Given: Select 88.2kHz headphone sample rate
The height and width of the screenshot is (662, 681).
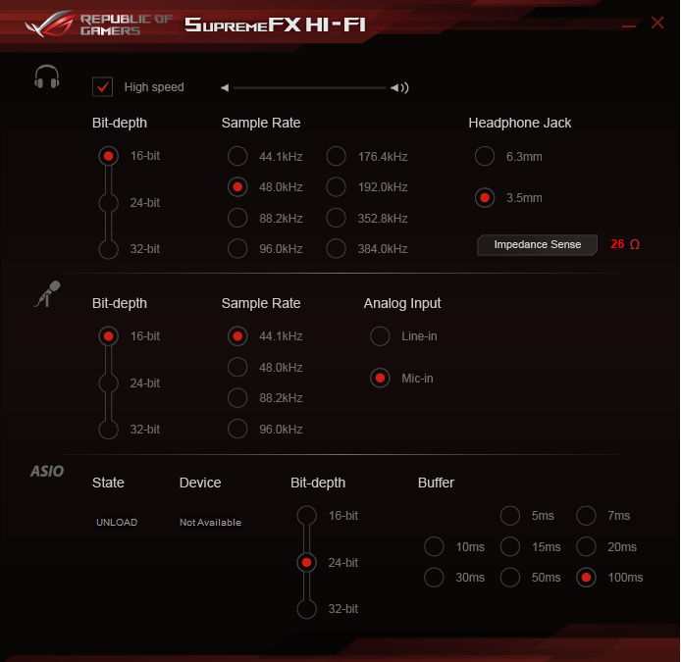Looking at the screenshot, I should pos(237,218).
